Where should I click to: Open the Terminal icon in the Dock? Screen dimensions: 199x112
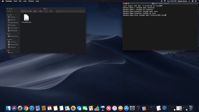[153, 108]
